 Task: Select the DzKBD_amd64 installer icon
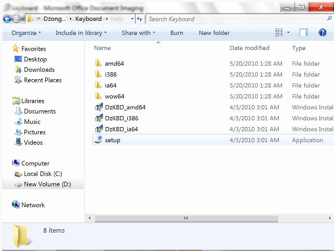point(98,107)
